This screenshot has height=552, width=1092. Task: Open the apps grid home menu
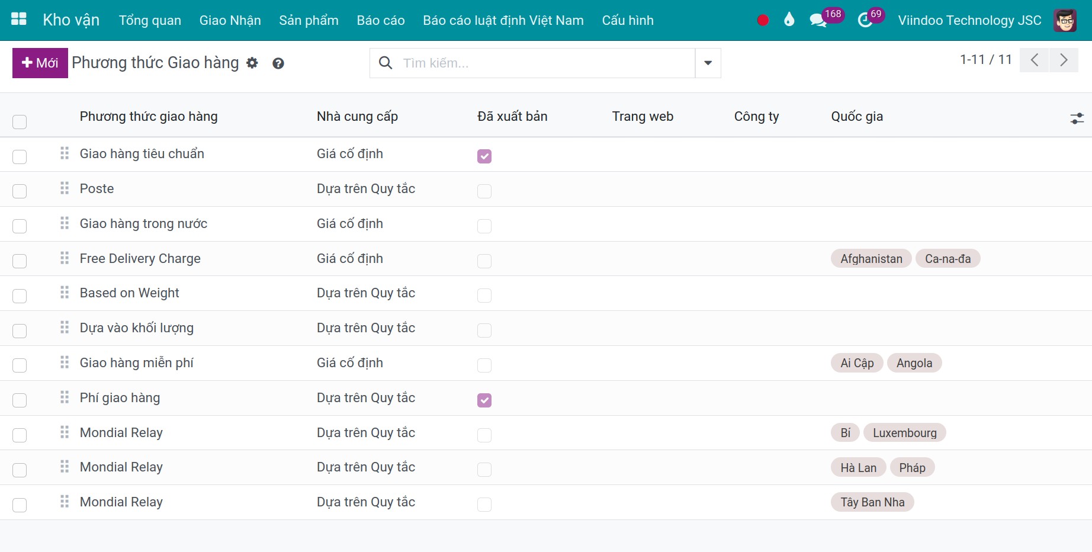pos(19,20)
